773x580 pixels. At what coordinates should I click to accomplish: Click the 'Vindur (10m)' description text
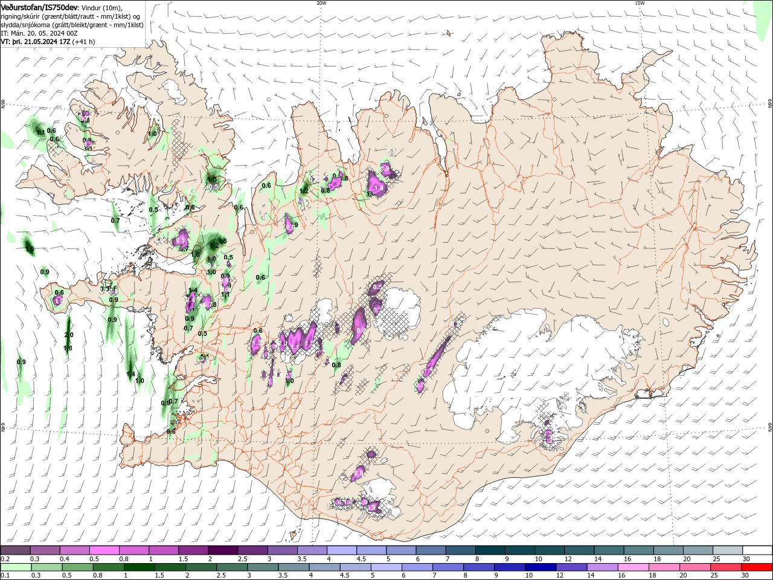tap(102, 7)
